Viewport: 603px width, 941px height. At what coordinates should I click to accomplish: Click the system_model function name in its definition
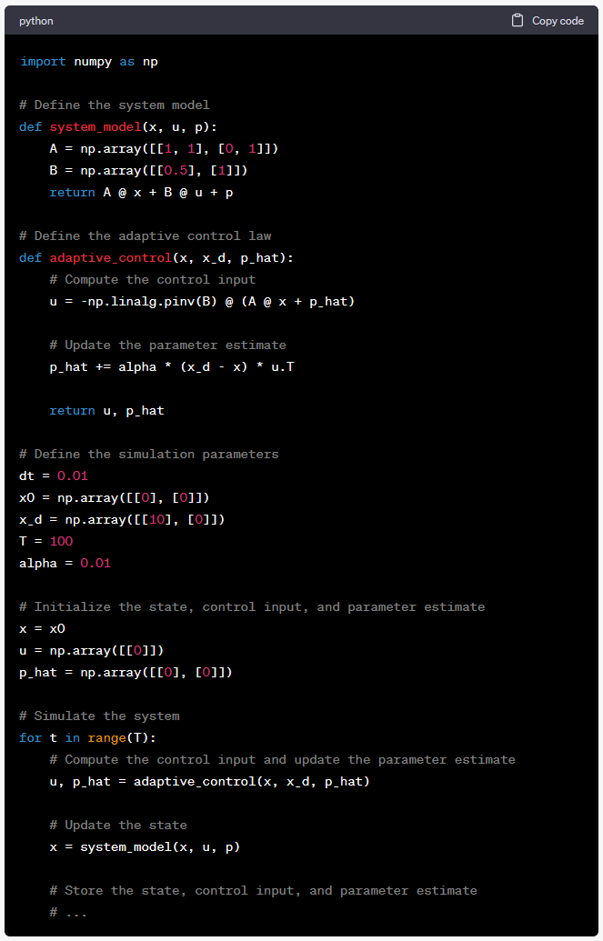[95, 126]
